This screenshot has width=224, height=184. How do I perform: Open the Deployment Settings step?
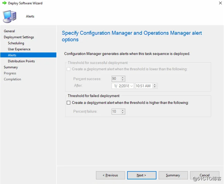tap(19, 37)
